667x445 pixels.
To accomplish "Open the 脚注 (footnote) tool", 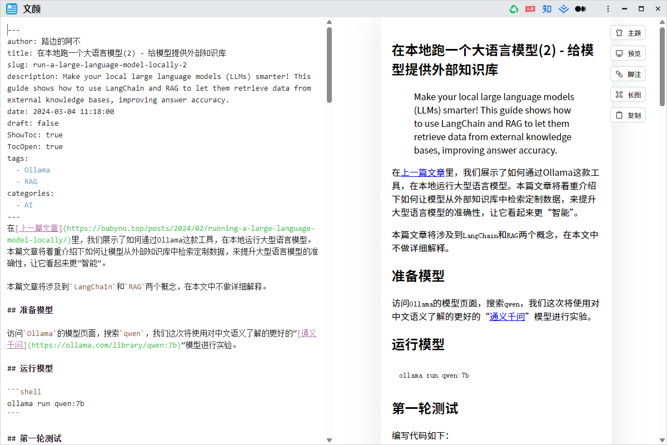I will click(628, 73).
